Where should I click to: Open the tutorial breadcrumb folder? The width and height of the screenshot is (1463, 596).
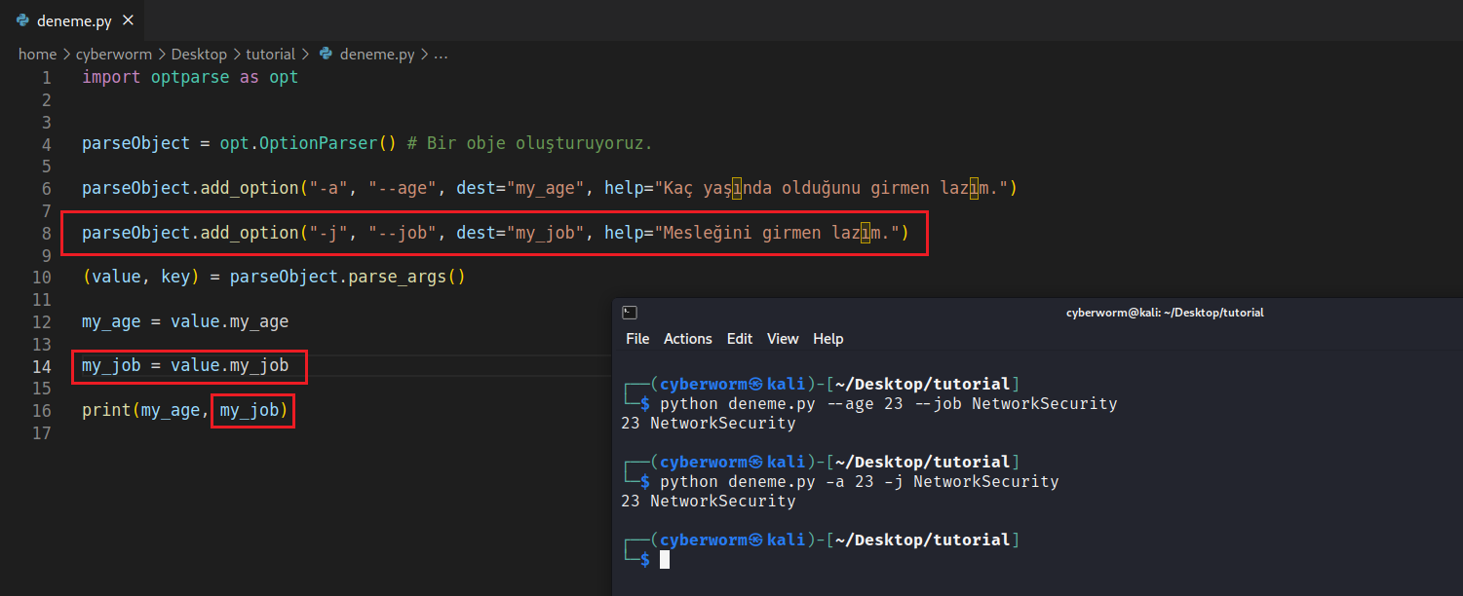pos(270,55)
